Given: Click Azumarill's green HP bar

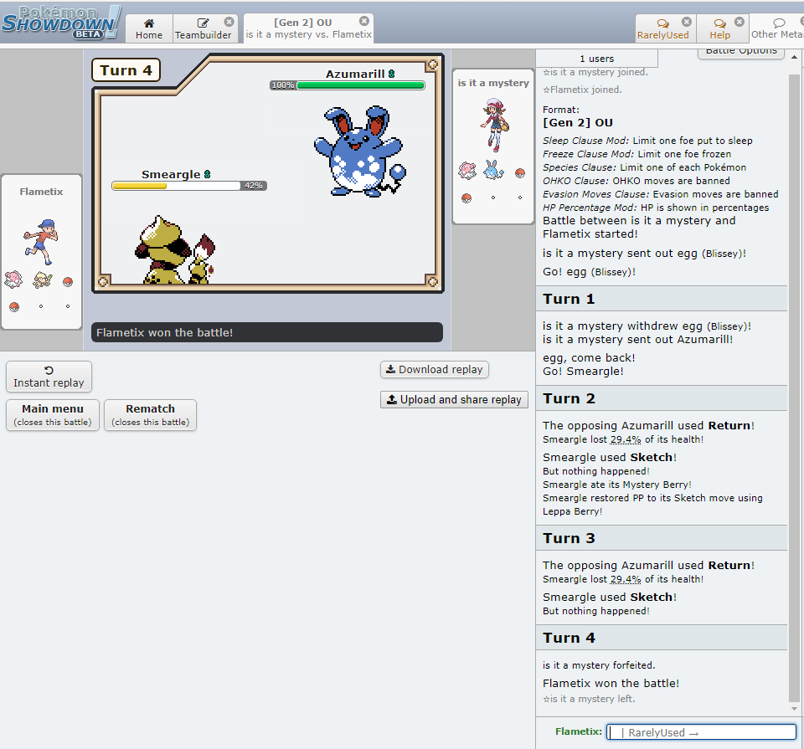Looking at the screenshot, I should pos(360,85).
